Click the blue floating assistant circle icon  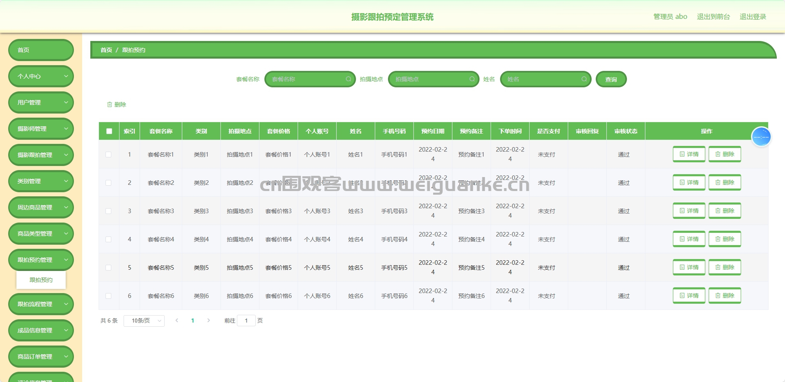coord(761,136)
